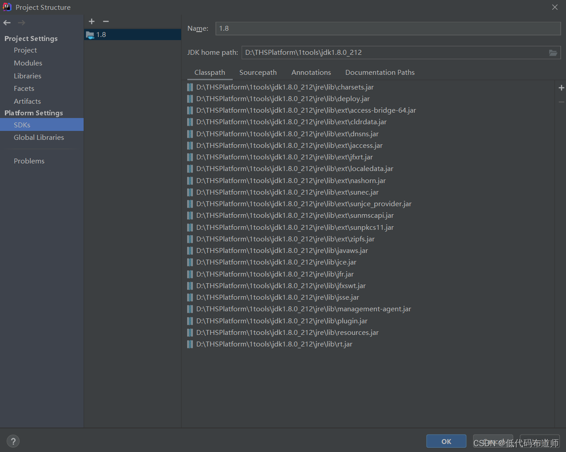The height and width of the screenshot is (452, 566).
Task: Switch to the Sourcepath tab
Action: coord(258,73)
